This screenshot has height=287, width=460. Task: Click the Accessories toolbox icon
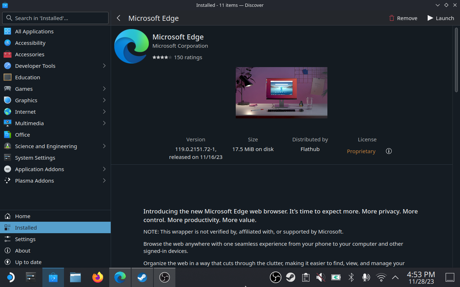(x=8, y=54)
